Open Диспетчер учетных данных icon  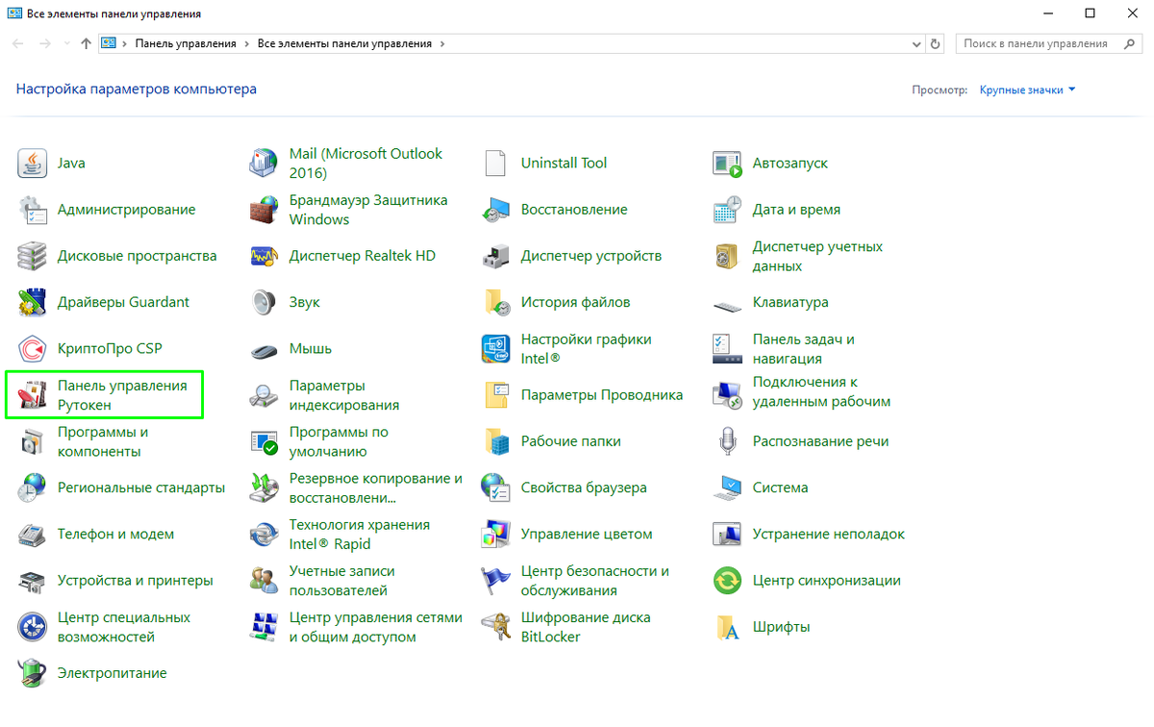click(727, 256)
